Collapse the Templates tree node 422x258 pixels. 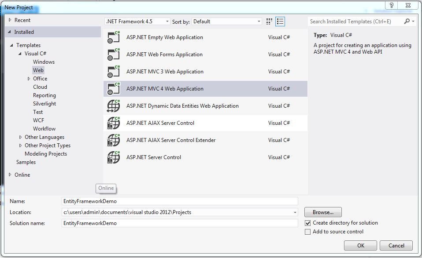pos(11,45)
